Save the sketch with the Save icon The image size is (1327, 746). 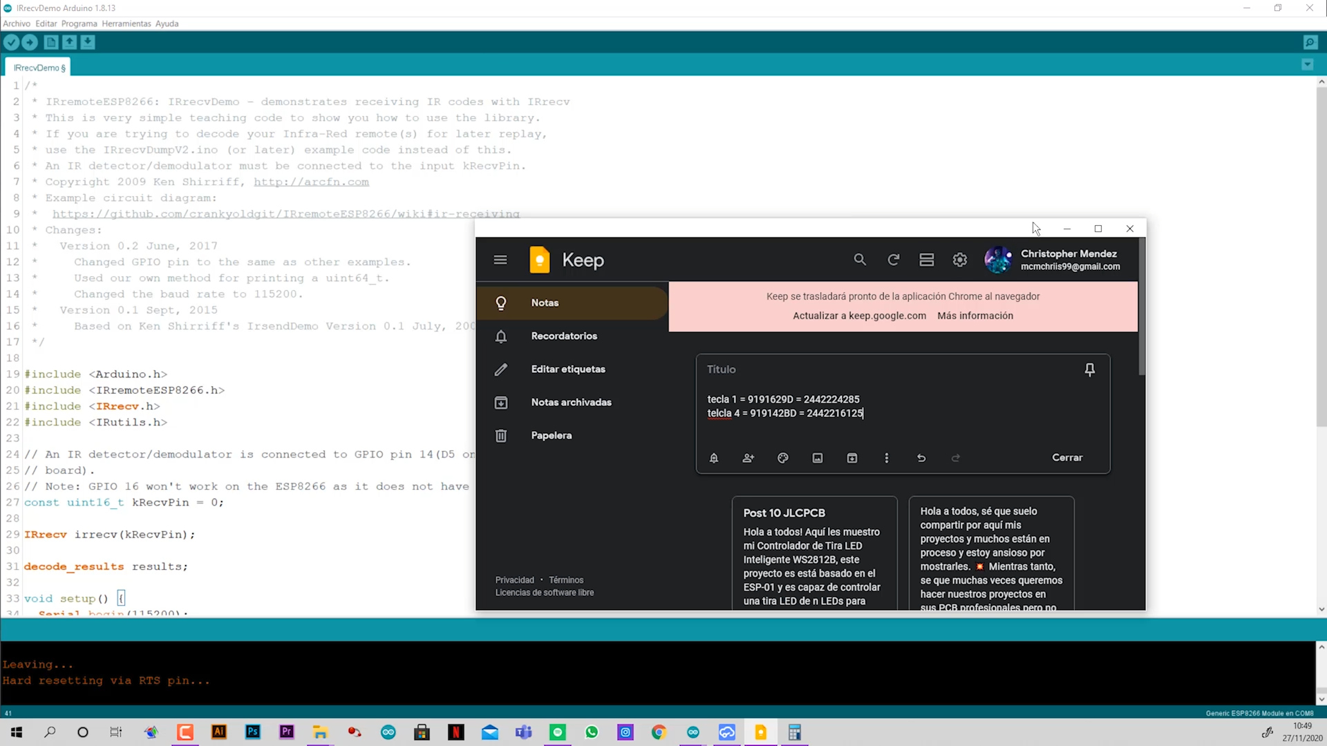[88, 42]
